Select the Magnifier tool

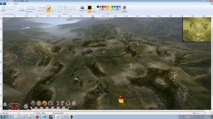(x=44, y=11)
